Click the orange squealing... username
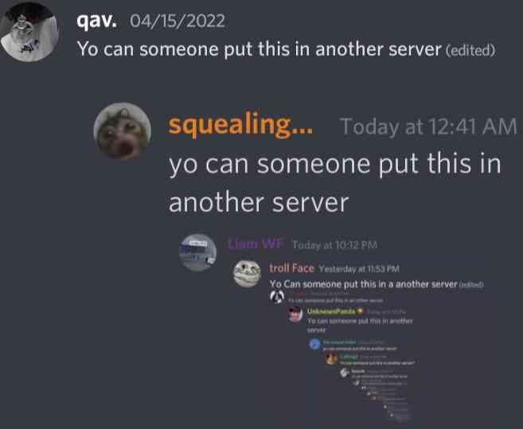Viewport: 523px width, 429px height. click(240, 125)
